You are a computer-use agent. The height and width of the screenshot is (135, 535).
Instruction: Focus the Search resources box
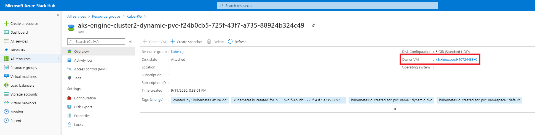[x=328, y=6]
